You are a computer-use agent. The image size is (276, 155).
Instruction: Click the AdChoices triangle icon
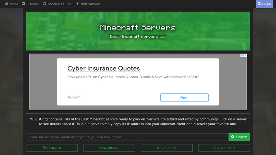(242, 55)
